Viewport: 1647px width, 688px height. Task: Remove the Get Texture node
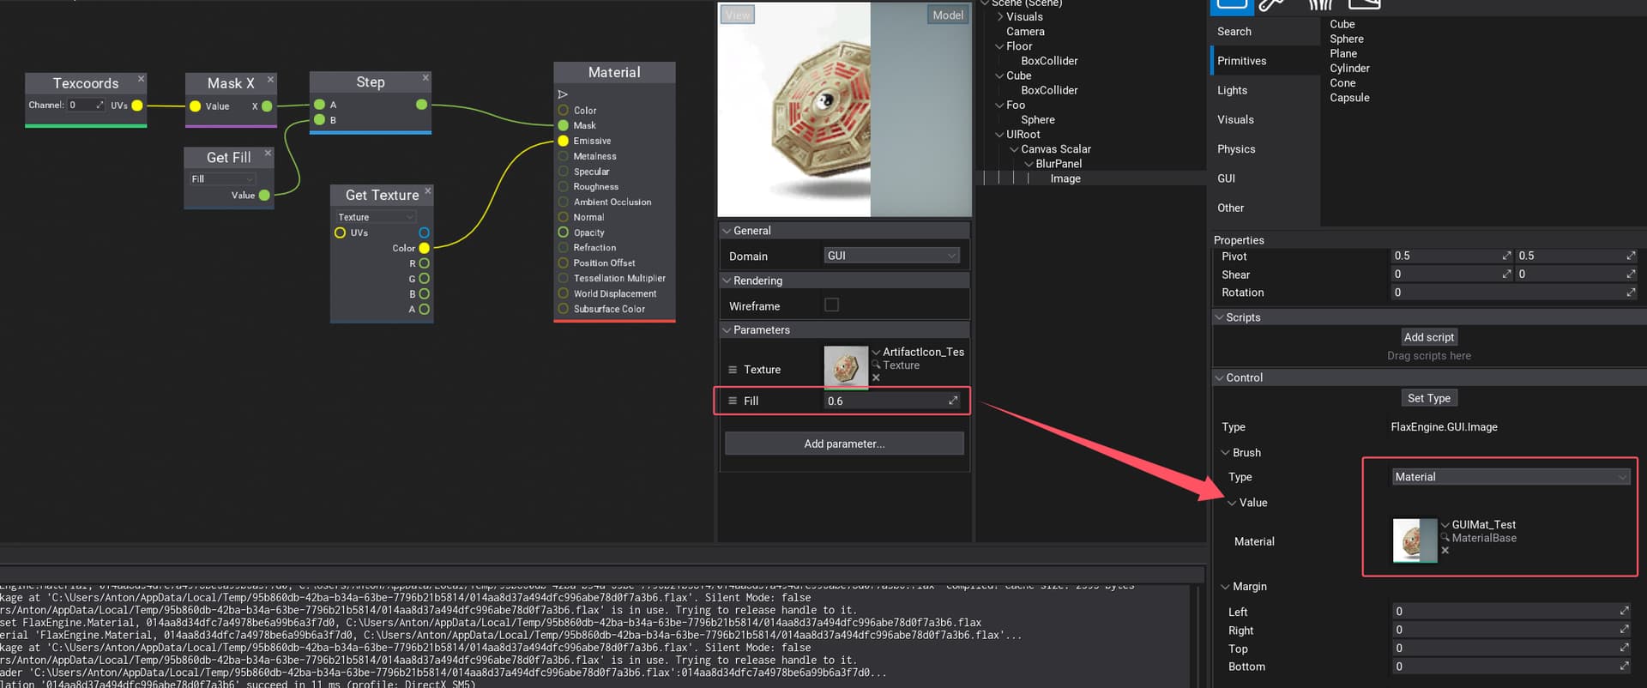click(427, 190)
